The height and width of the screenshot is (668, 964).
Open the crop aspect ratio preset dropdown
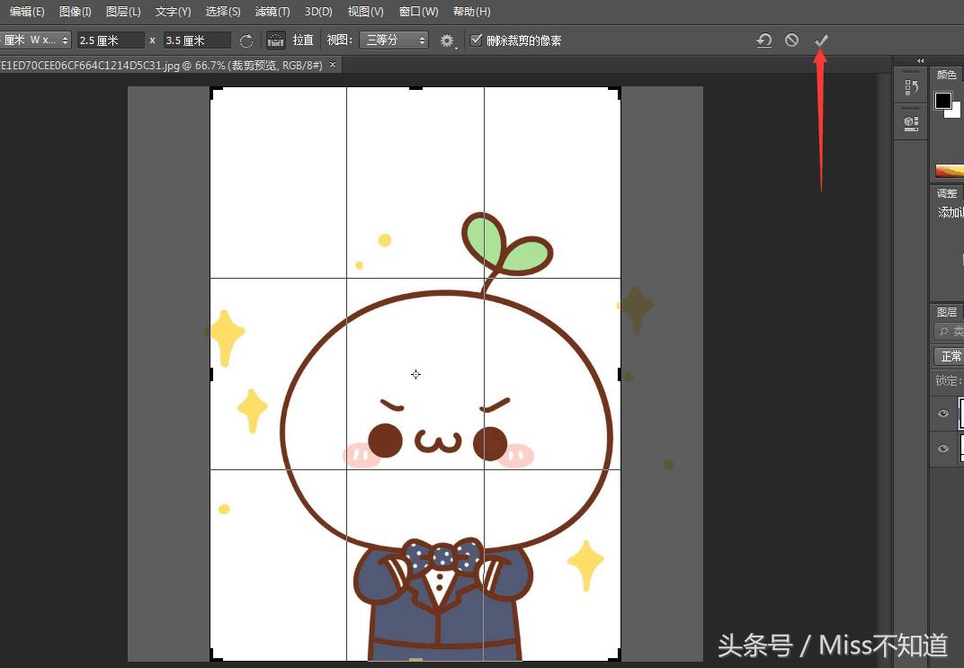click(36, 40)
